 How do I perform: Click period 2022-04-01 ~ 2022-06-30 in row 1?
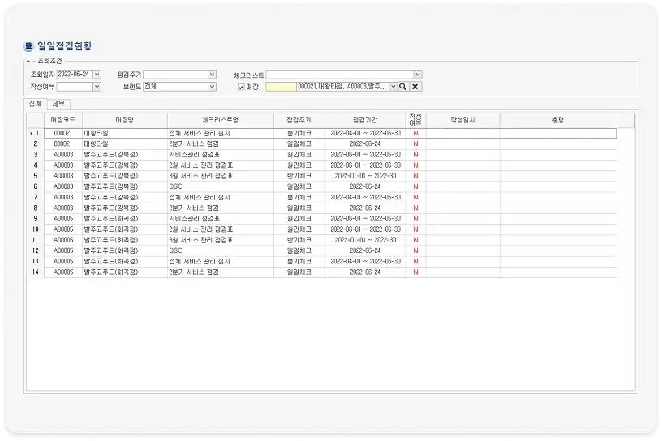[365, 134]
